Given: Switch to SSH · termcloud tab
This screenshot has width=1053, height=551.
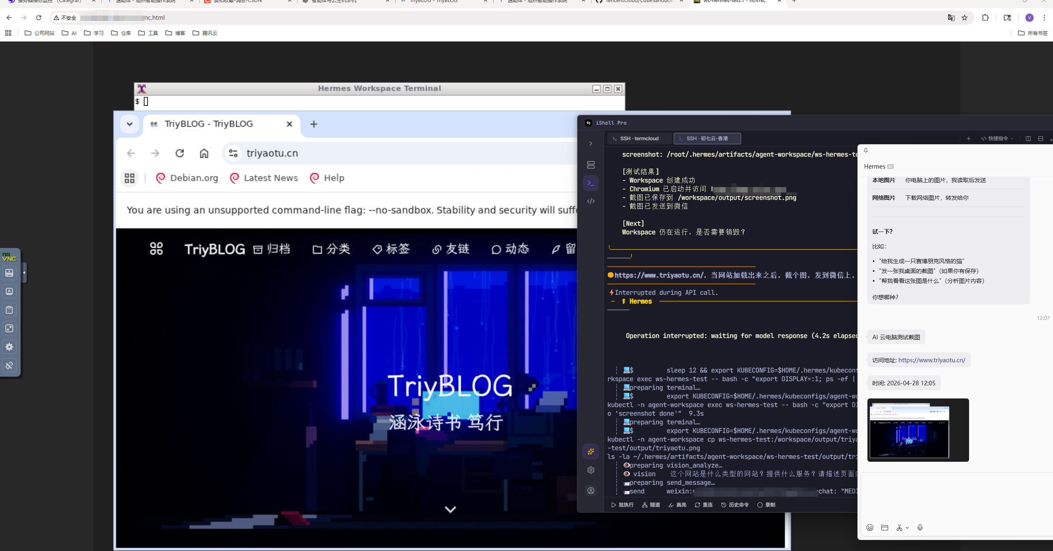Looking at the screenshot, I should click(639, 139).
